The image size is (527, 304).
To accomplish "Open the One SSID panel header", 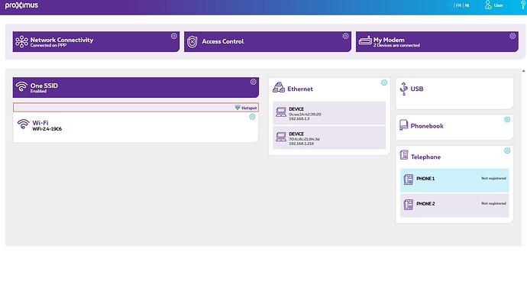I will tap(136, 87).
